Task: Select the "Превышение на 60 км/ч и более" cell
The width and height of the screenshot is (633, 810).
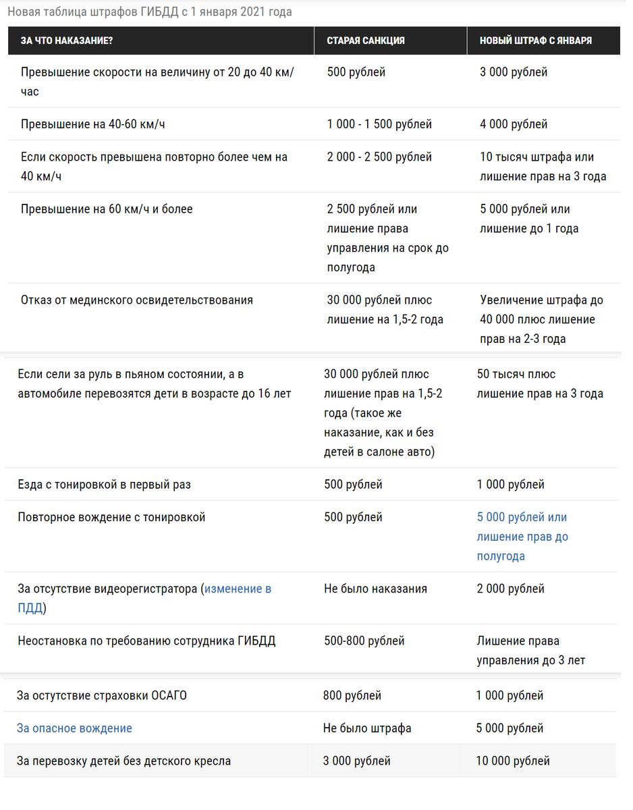Action: point(107,209)
